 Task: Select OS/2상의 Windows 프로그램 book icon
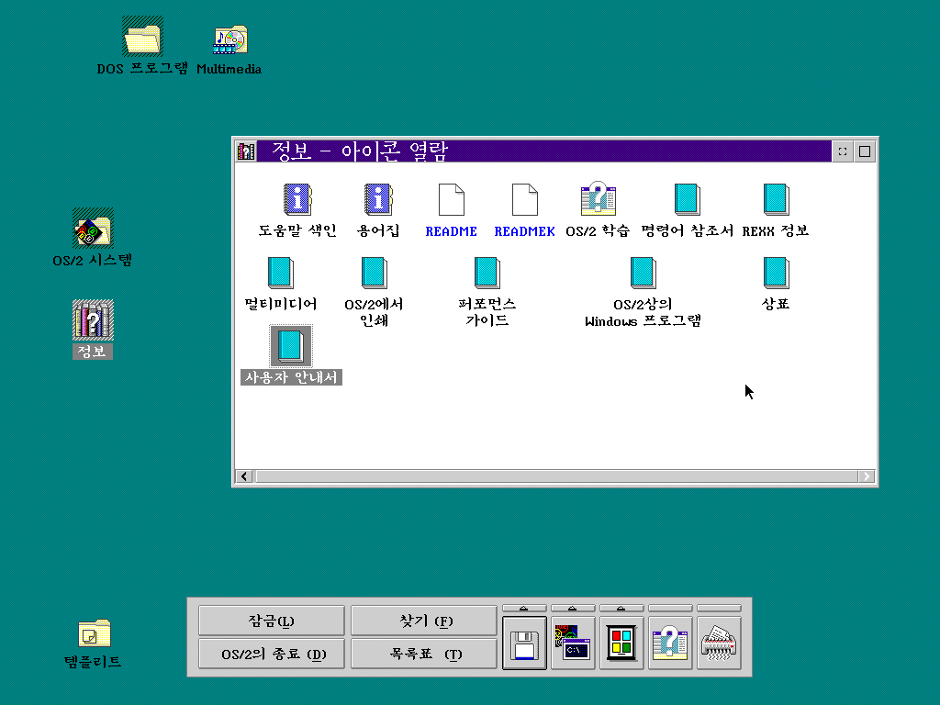(x=643, y=273)
